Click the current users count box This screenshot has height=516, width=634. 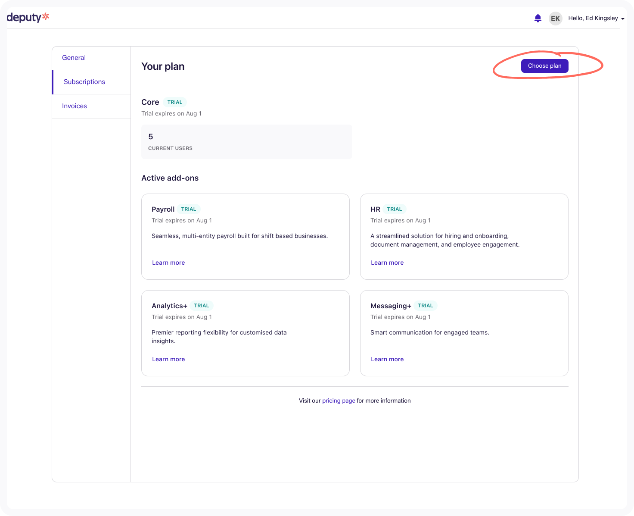[246, 142]
